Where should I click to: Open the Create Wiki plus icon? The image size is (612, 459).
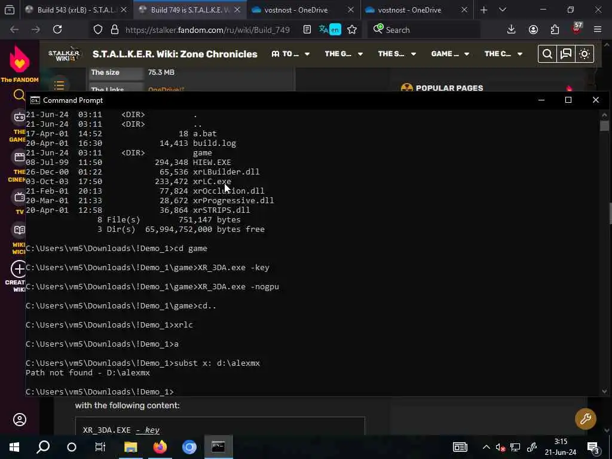pyautogui.click(x=19, y=269)
